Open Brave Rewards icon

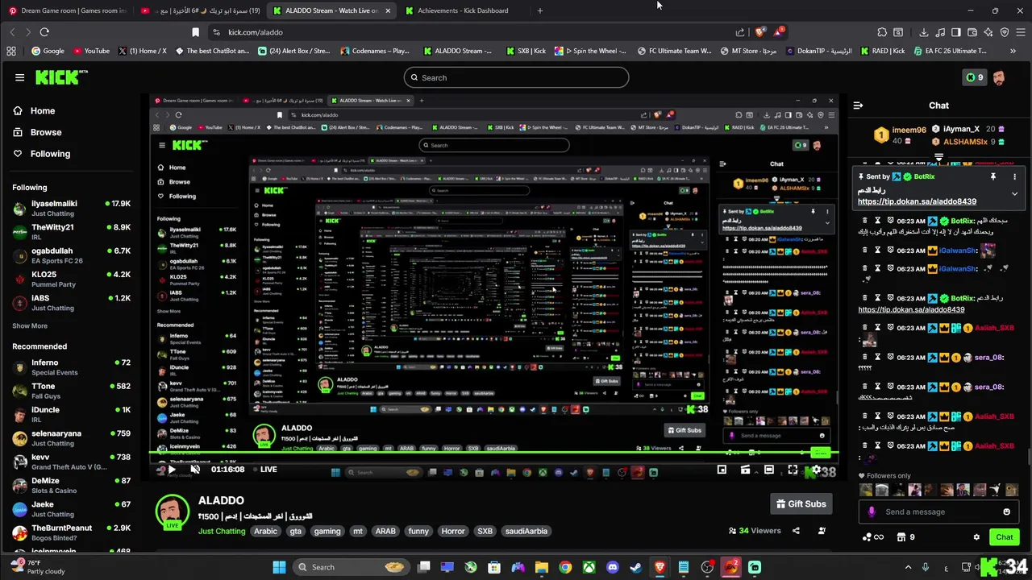point(778,32)
